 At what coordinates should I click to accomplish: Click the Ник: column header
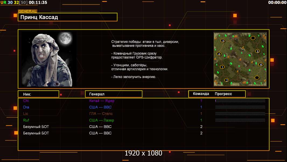pos(38,94)
